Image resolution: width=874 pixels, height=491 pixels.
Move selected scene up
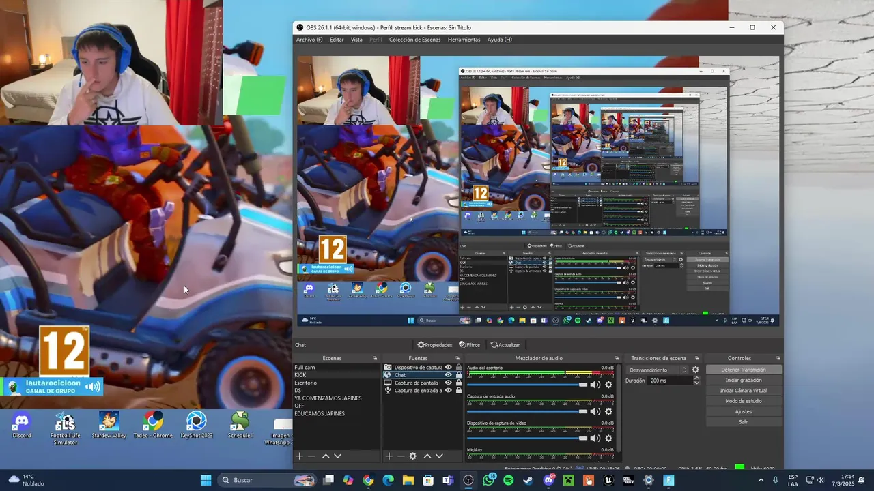(x=326, y=456)
